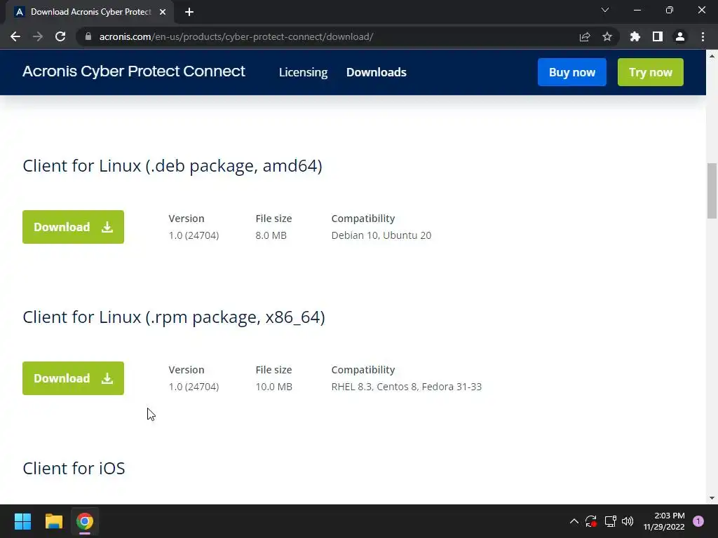Open the Licensing page
The width and height of the screenshot is (718, 538).
303,72
